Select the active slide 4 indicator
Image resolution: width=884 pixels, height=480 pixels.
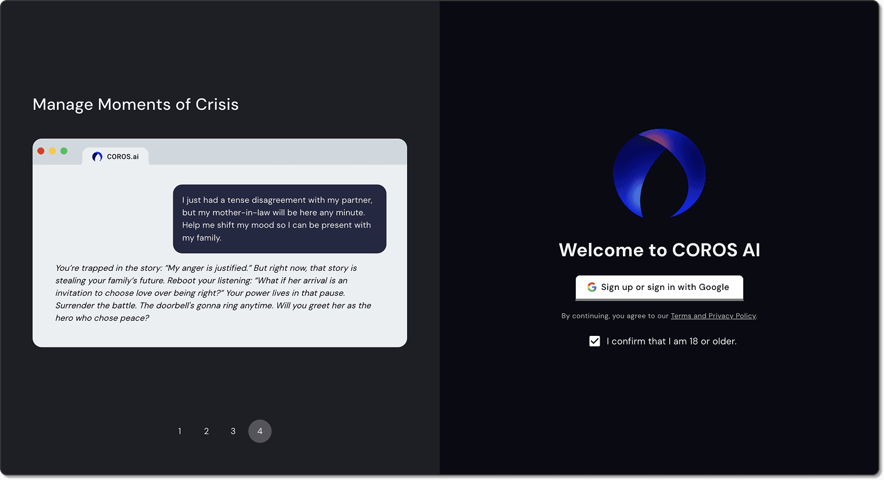(260, 431)
